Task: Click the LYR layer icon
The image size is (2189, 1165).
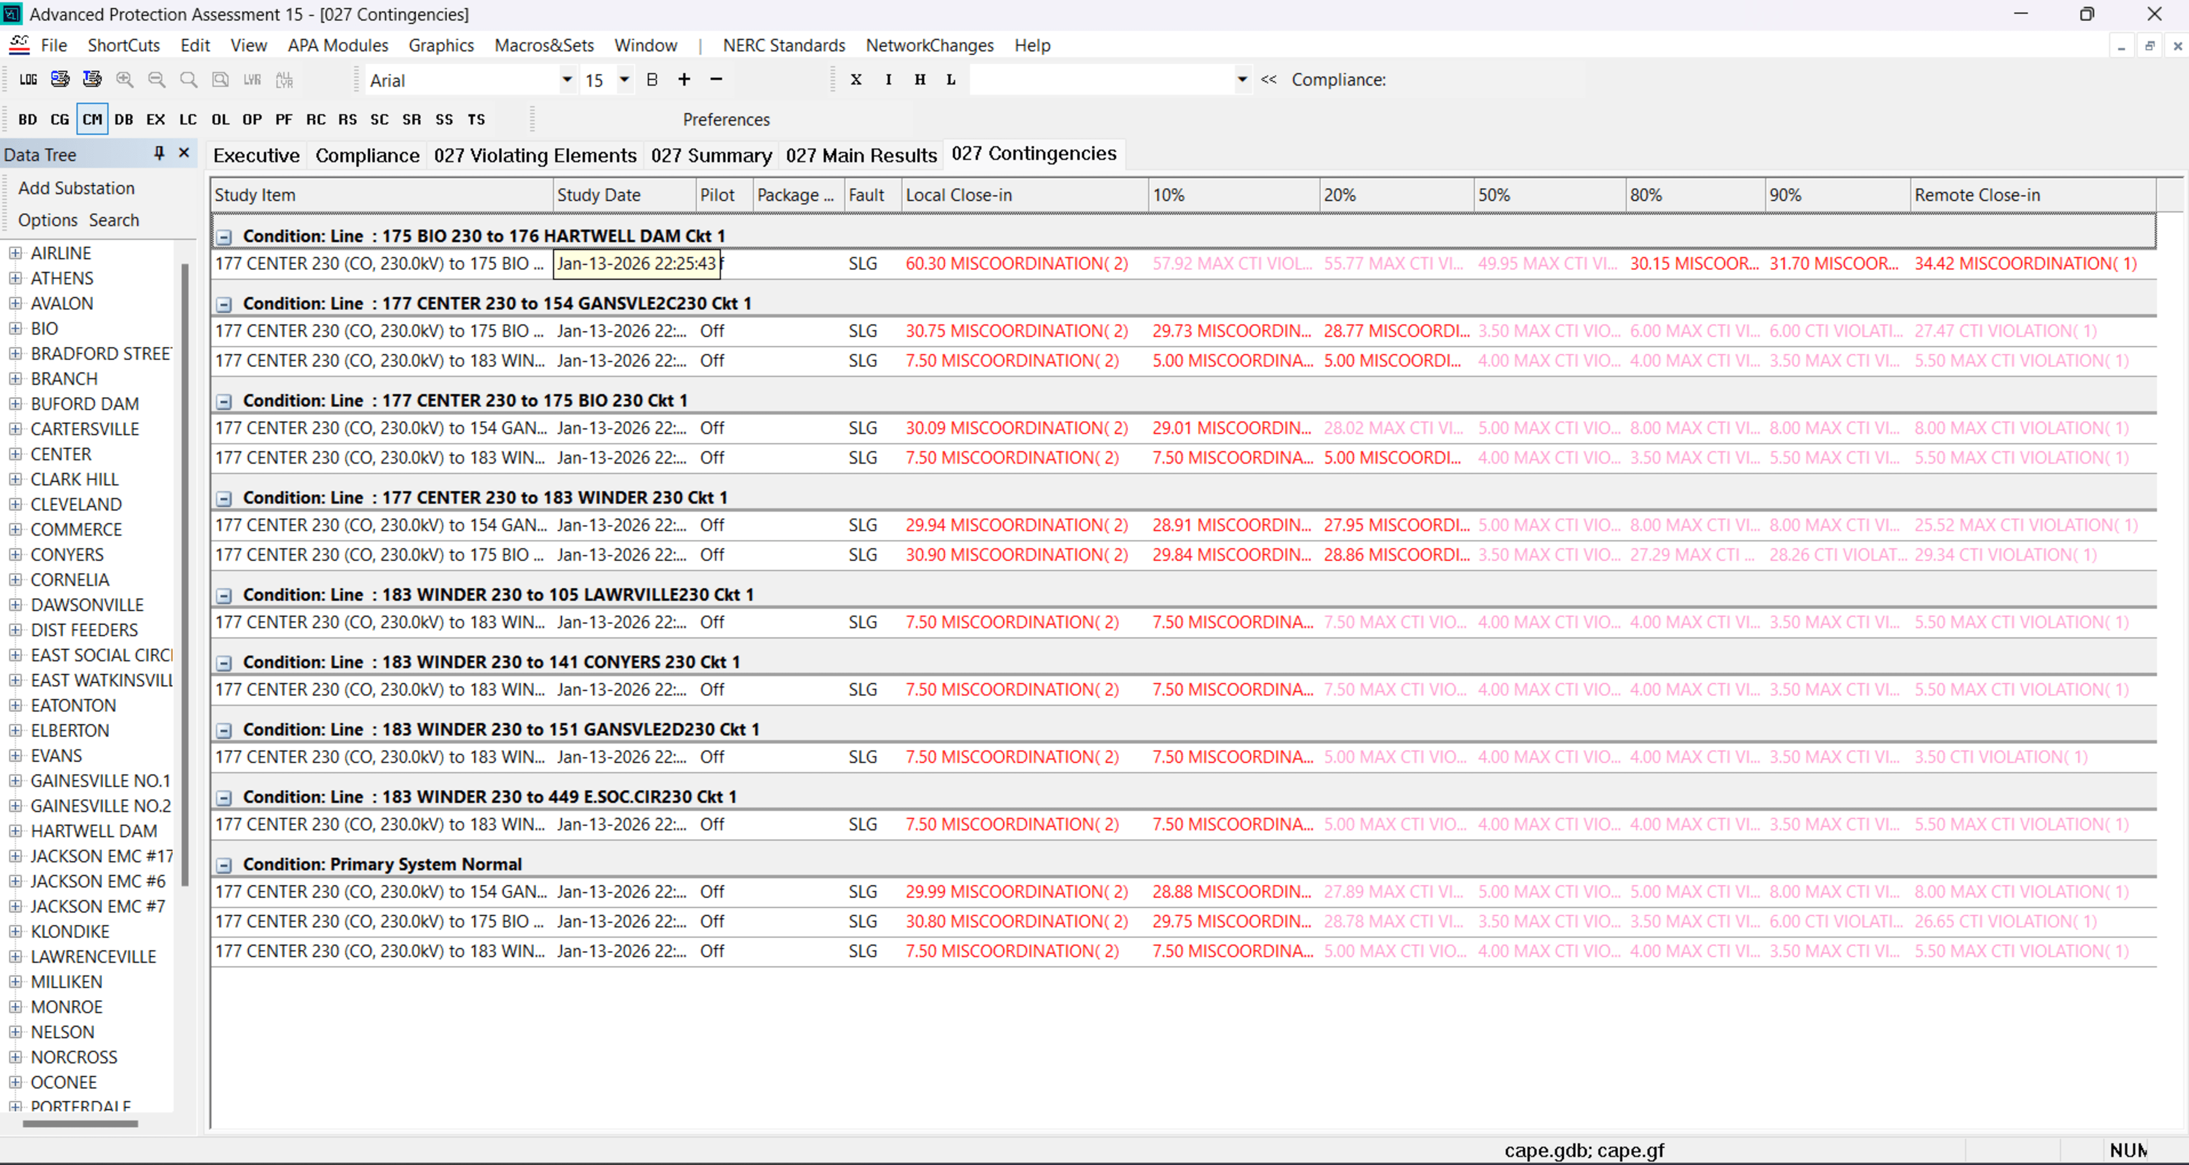Action: point(252,80)
